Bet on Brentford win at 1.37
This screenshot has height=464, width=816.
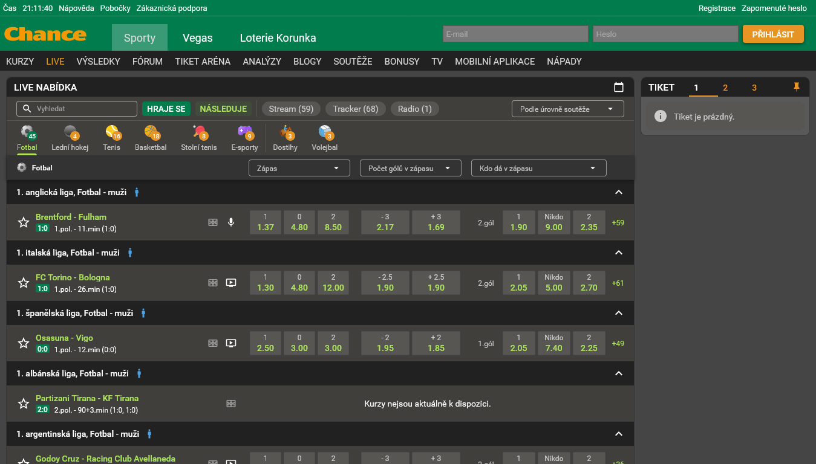point(266,222)
